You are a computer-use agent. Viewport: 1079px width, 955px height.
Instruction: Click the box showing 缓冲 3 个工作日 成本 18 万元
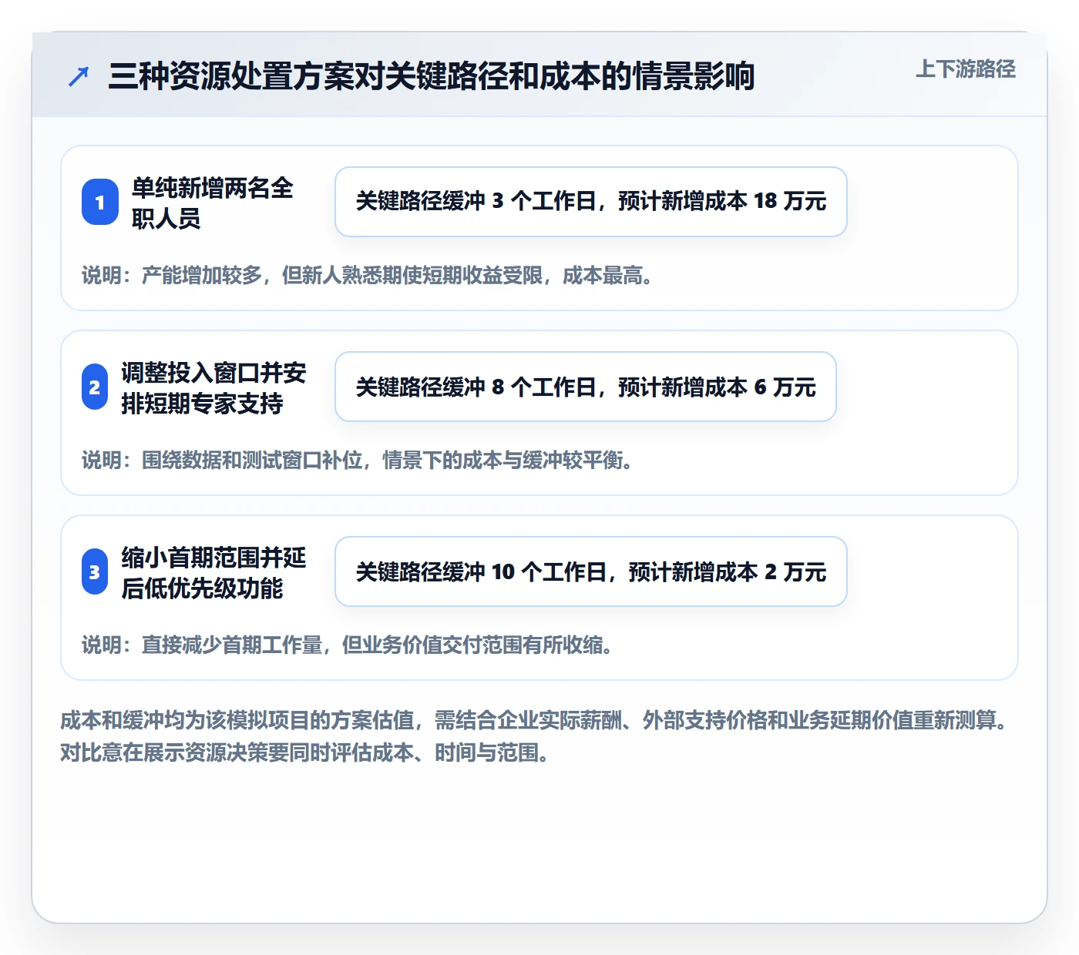click(x=591, y=202)
